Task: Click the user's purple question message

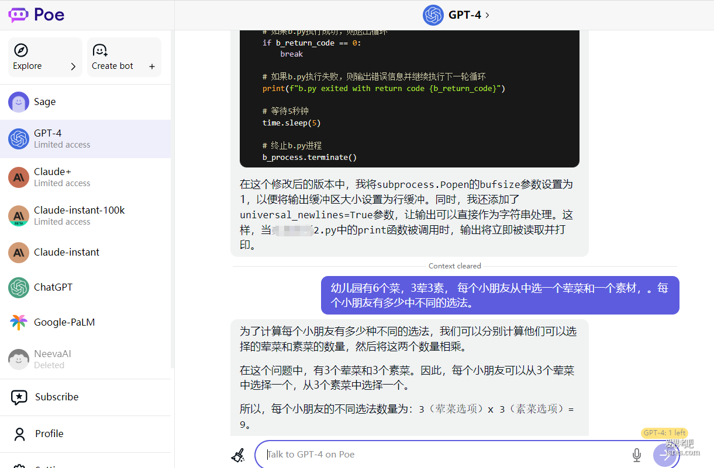Action: (500, 295)
